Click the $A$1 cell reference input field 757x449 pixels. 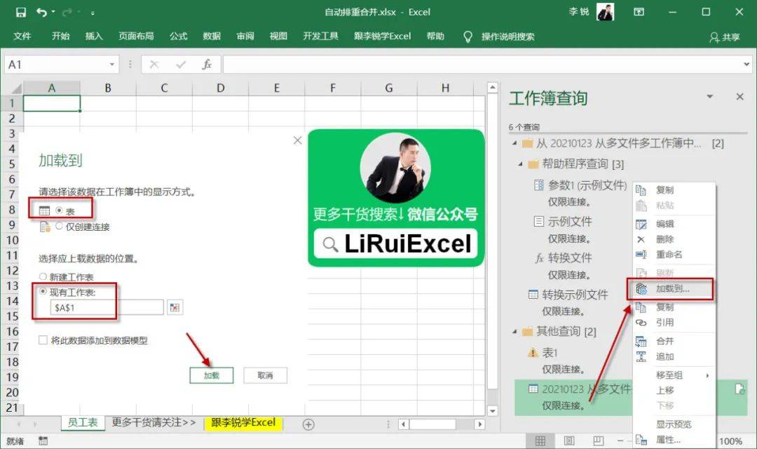[x=107, y=307]
